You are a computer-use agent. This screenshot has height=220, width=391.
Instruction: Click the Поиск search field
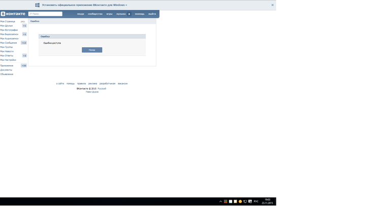coord(46,14)
